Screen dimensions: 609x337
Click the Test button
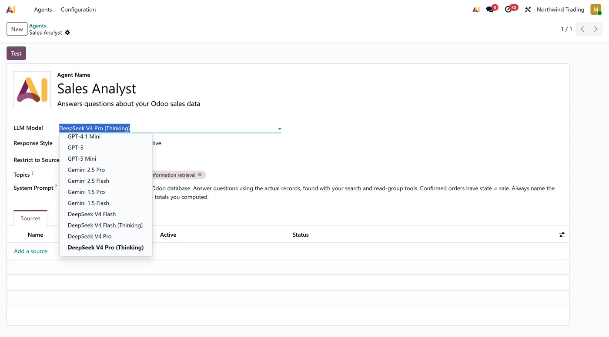(16, 53)
